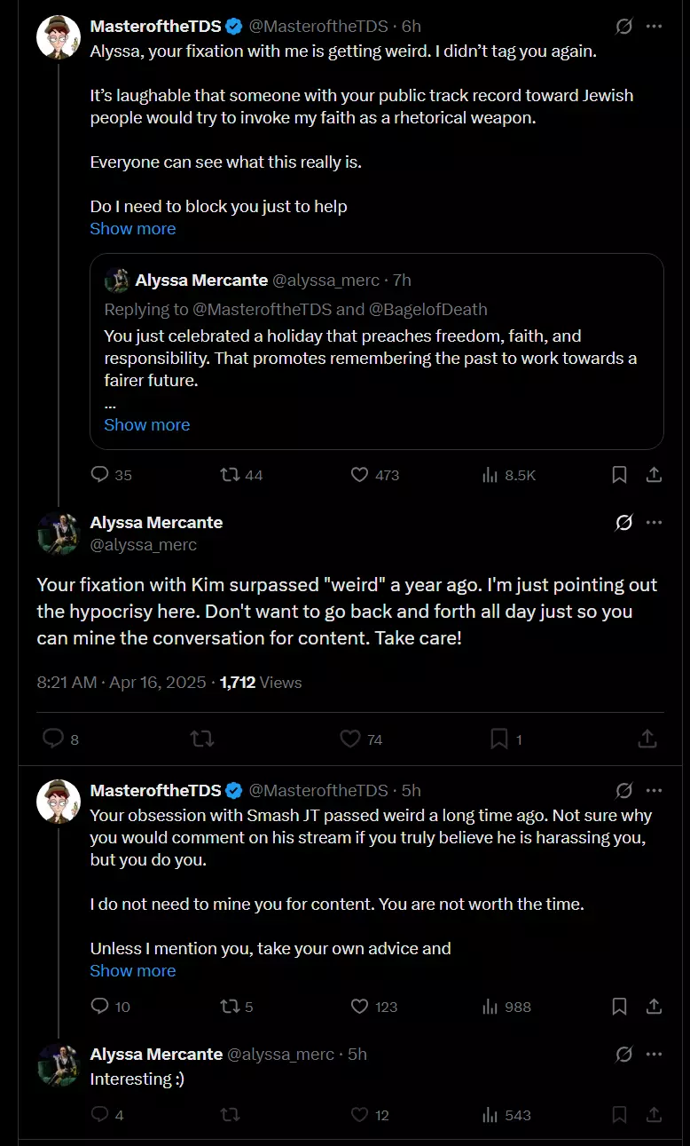The image size is (690, 1146).
Task: Expand first post with Show more
Action: (x=133, y=228)
